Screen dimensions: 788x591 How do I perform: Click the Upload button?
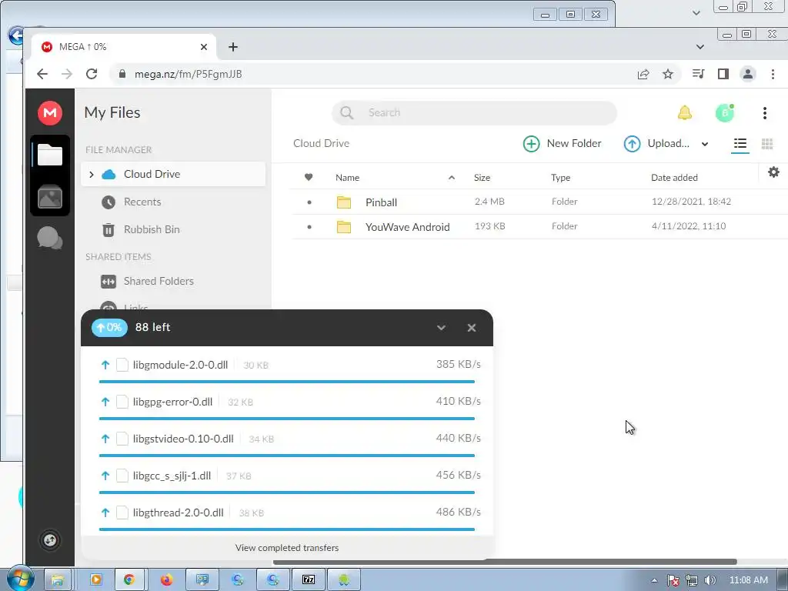(x=657, y=144)
